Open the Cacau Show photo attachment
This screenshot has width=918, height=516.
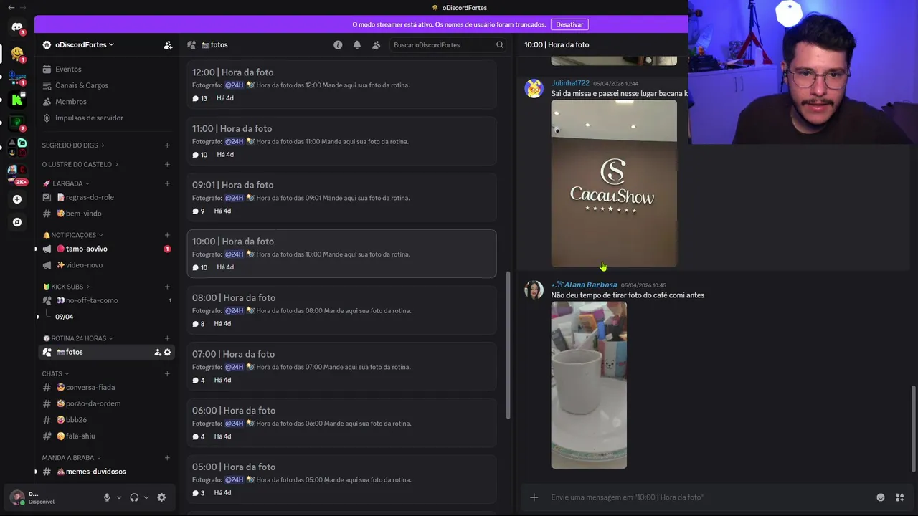(614, 183)
